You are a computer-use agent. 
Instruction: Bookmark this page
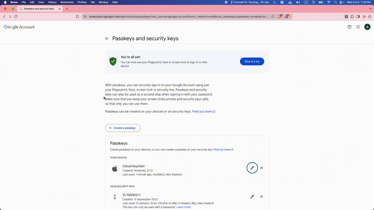tap(77, 16)
